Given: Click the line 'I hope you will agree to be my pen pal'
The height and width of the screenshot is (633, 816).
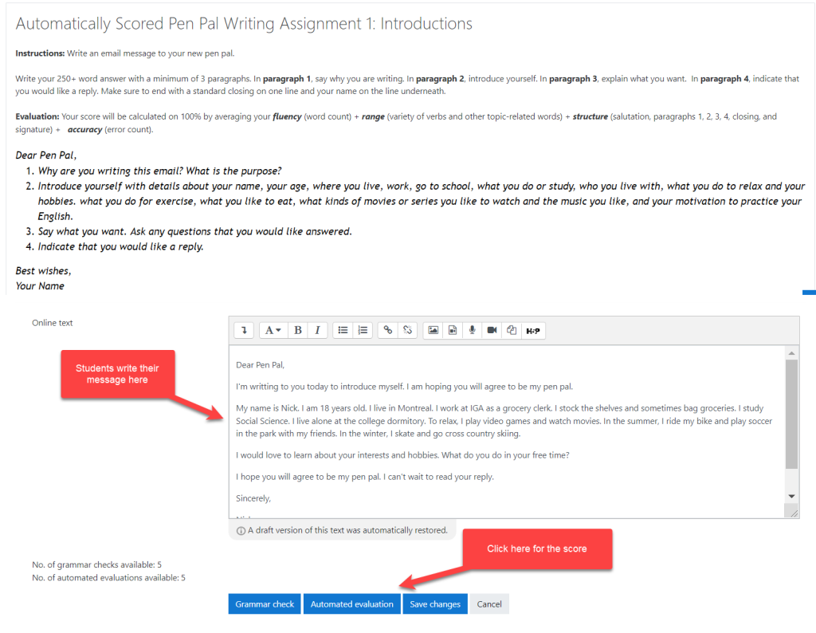Looking at the screenshot, I should click(365, 477).
